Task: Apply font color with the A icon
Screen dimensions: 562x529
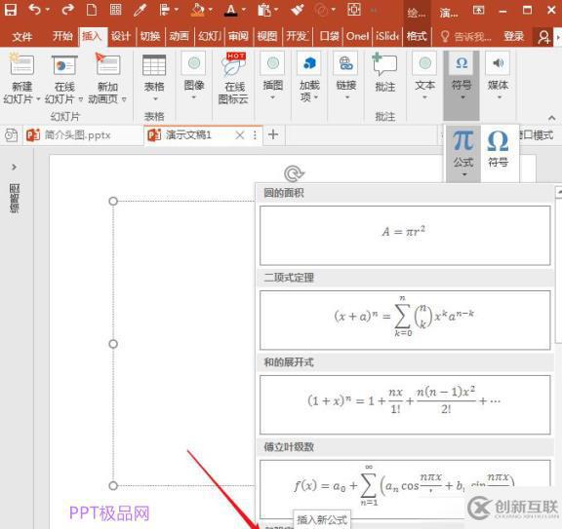Action: pyautogui.click(x=231, y=10)
